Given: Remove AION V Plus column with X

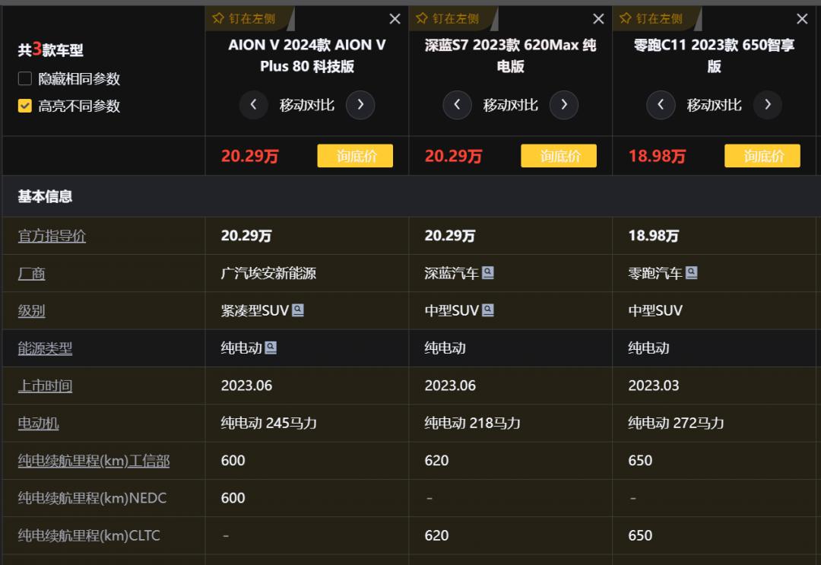Looking at the screenshot, I should point(395,19).
